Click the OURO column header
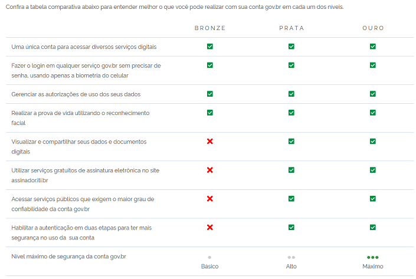The width and height of the screenshot is (416, 279). coord(373,28)
